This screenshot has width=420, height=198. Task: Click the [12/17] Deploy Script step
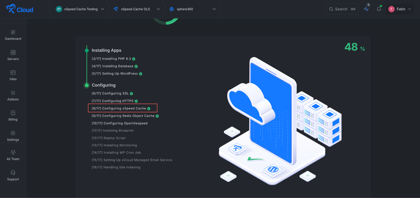pyautogui.click(x=109, y=138)
